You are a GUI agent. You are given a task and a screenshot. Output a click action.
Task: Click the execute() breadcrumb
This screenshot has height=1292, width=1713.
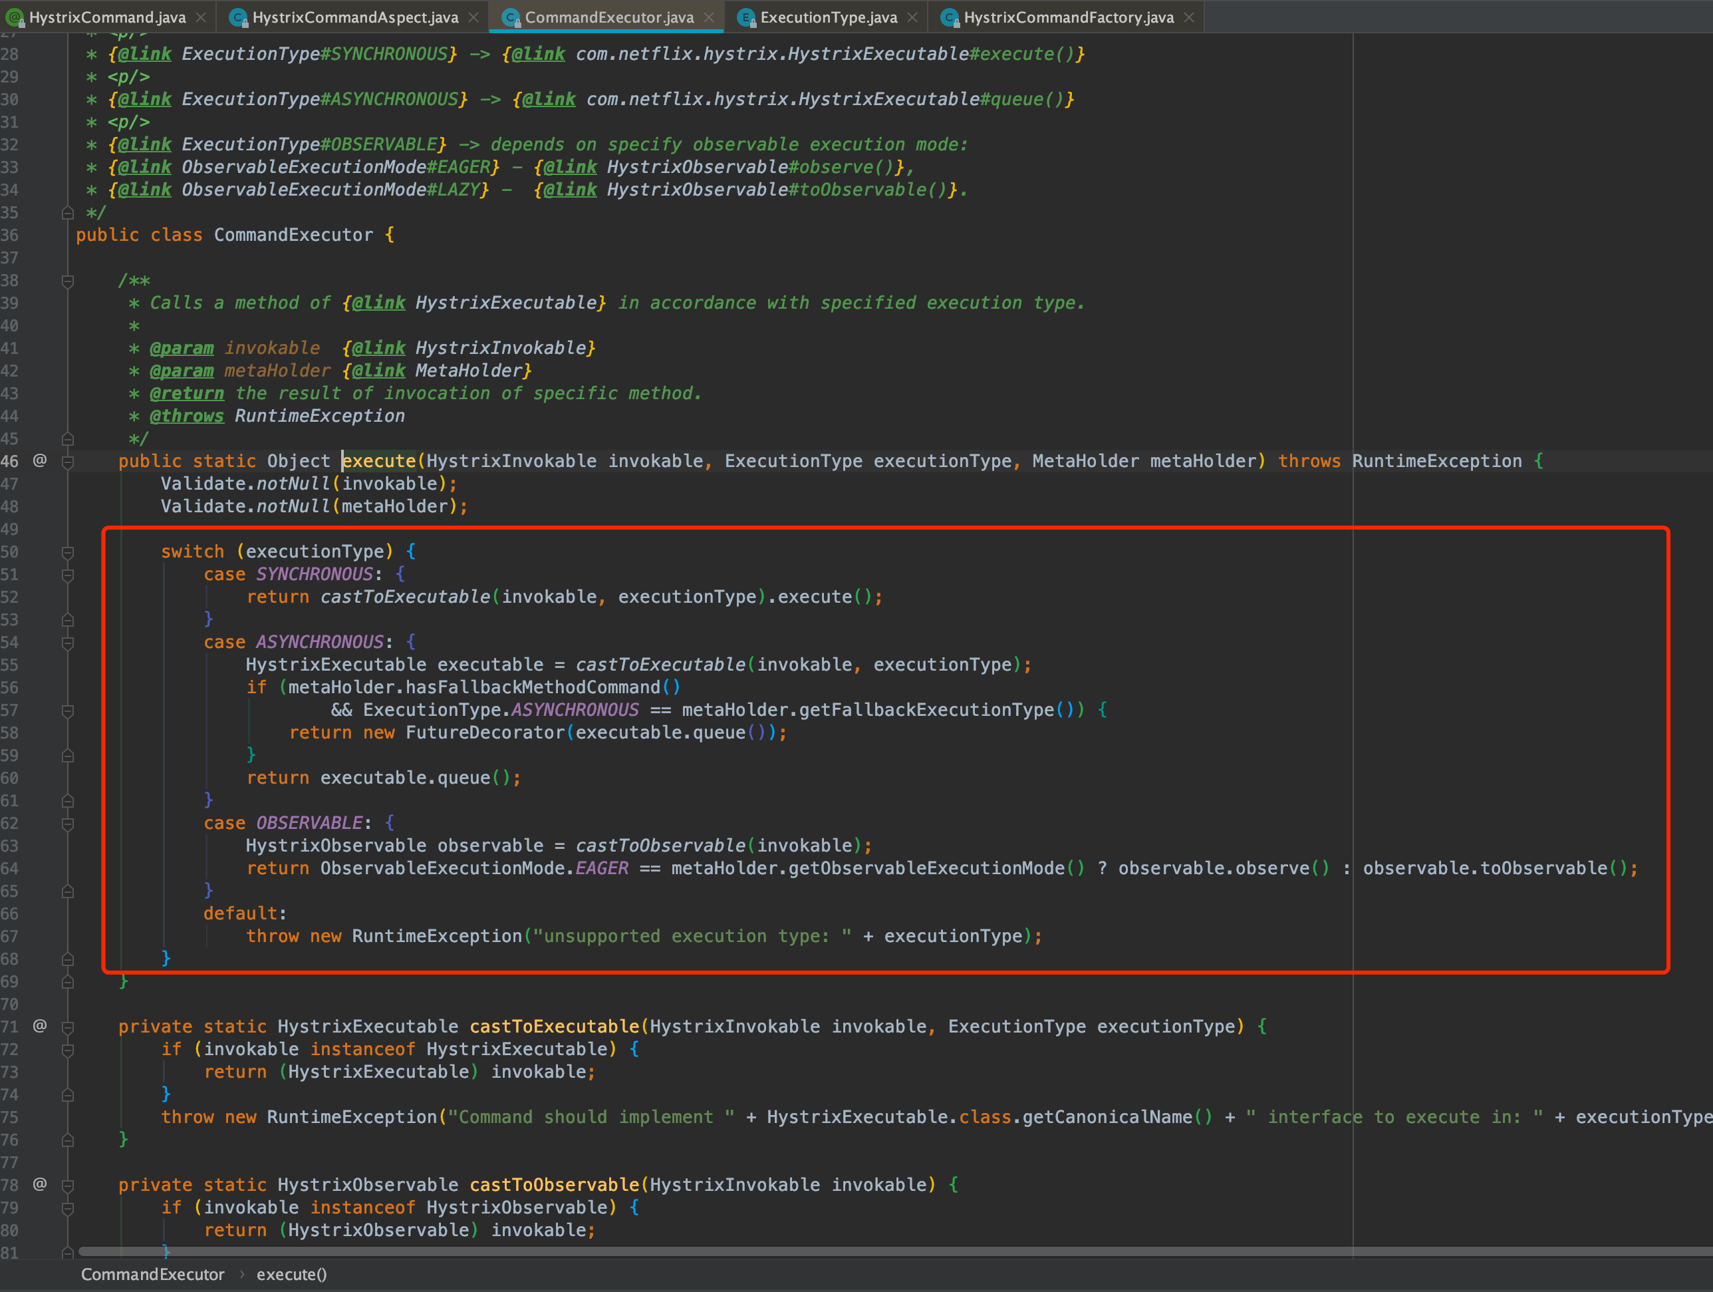291,1274
